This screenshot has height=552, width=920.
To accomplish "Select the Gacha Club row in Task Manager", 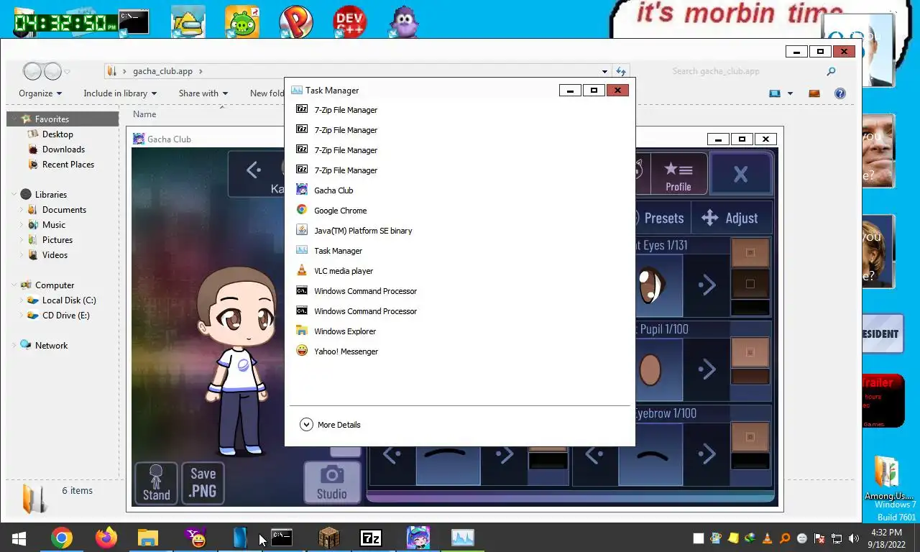I will click(x=460, y=190).
